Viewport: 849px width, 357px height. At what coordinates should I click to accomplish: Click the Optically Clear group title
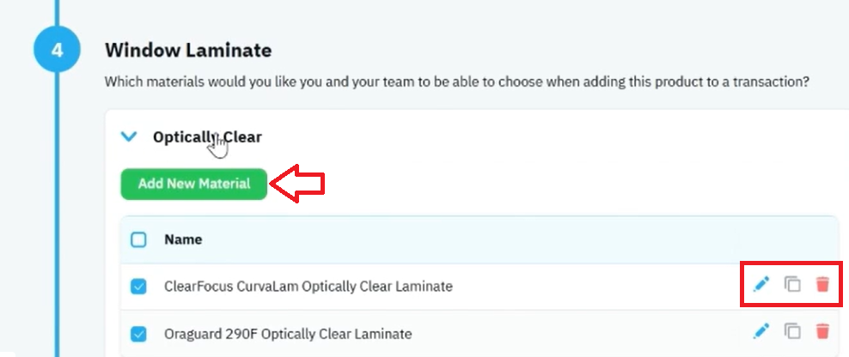pyautogui.click(x=207, y=137)
